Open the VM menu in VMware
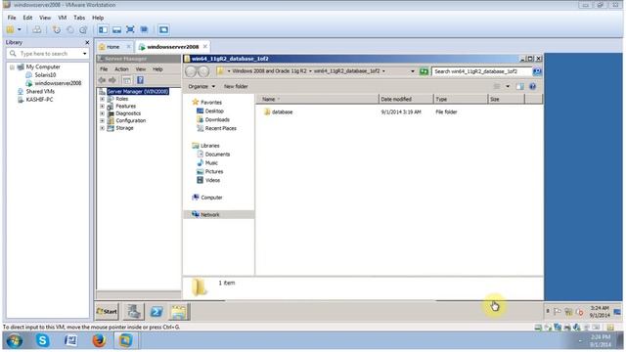 [63, 18]
